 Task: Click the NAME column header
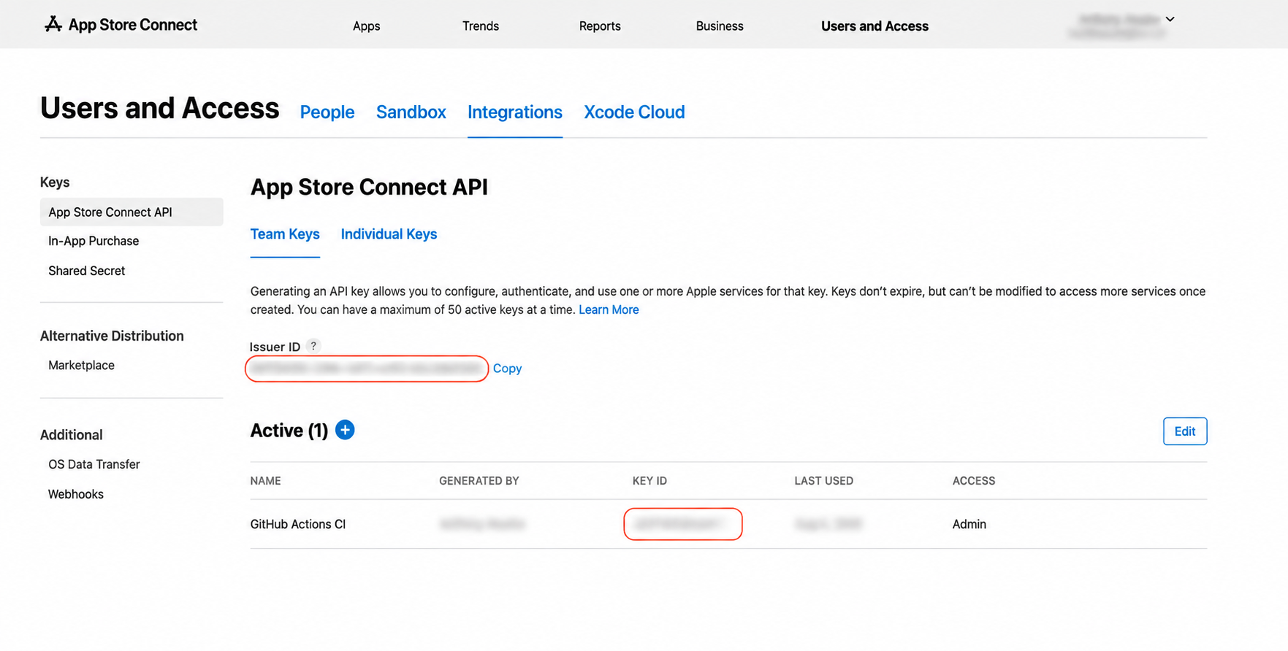tap(265, 481)
